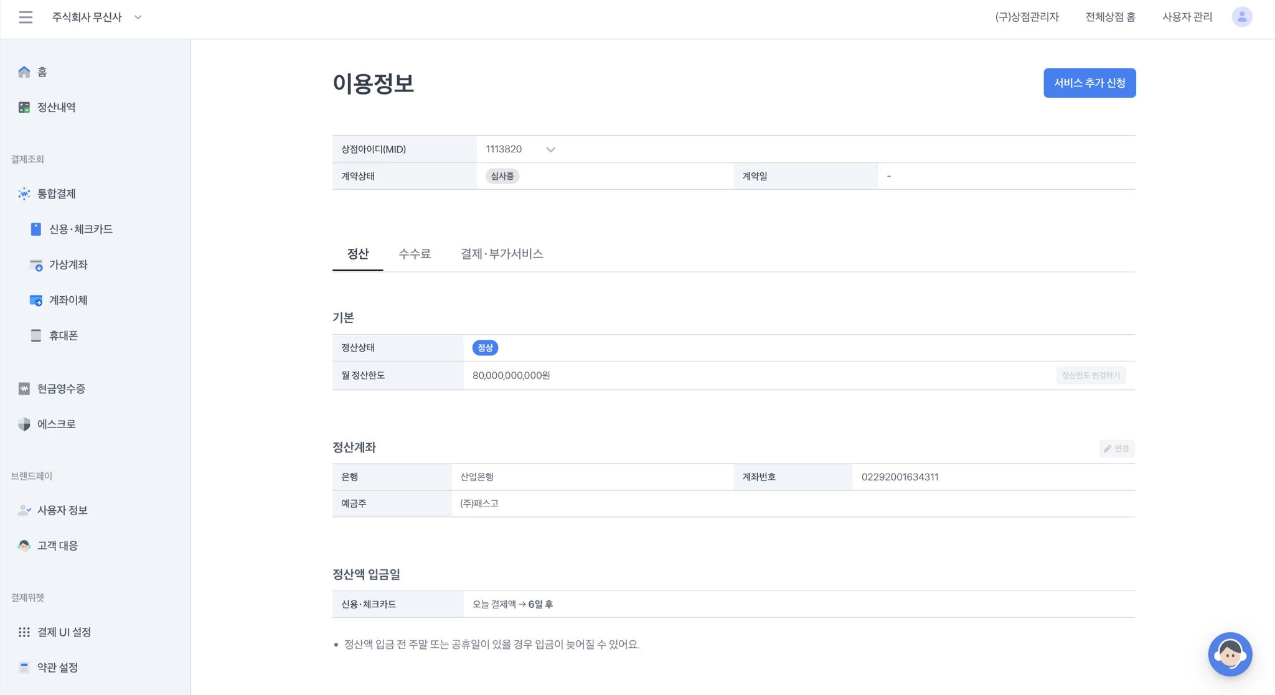Open the 전체상점 홈 link
This screenshot has width=1275, height=695.
(x=1110, y=17)
